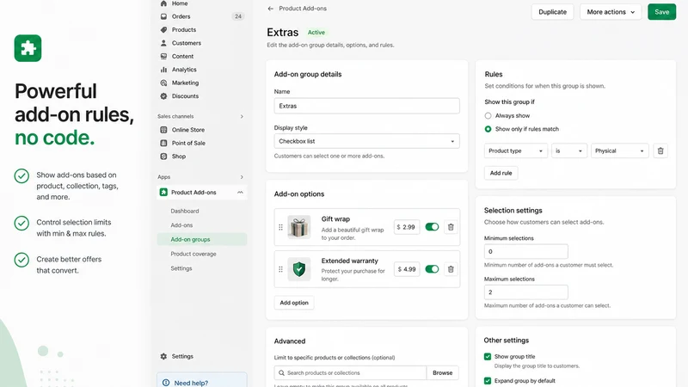This screenshot has width=688, height=387.
Task: Click the Browse button
Action: click(442, 373)
